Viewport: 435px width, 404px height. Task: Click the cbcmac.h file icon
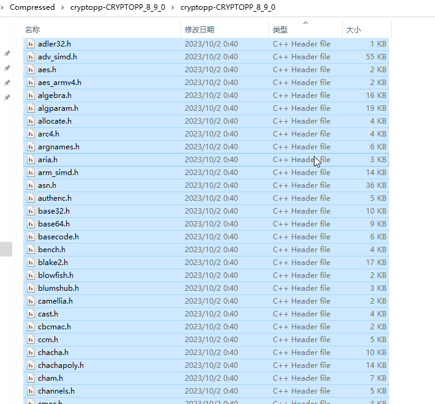[x=31, y=327]
